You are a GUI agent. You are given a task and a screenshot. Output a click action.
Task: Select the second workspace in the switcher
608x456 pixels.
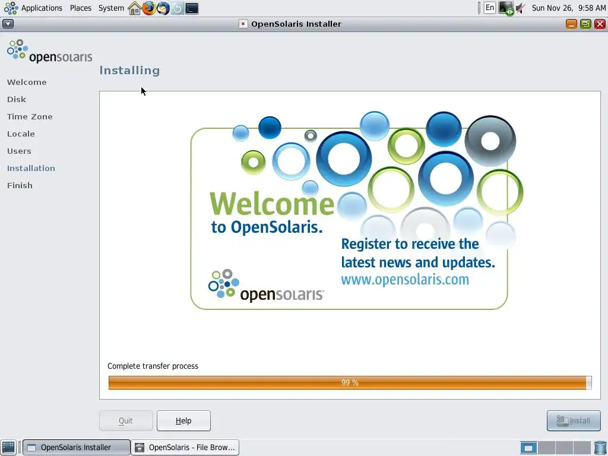(546, 448)
